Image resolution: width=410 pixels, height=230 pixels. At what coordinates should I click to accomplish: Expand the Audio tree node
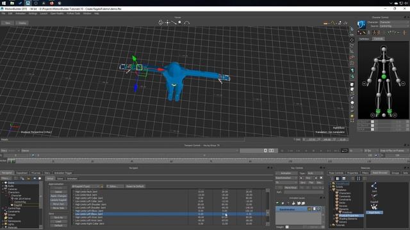point(3,186)
